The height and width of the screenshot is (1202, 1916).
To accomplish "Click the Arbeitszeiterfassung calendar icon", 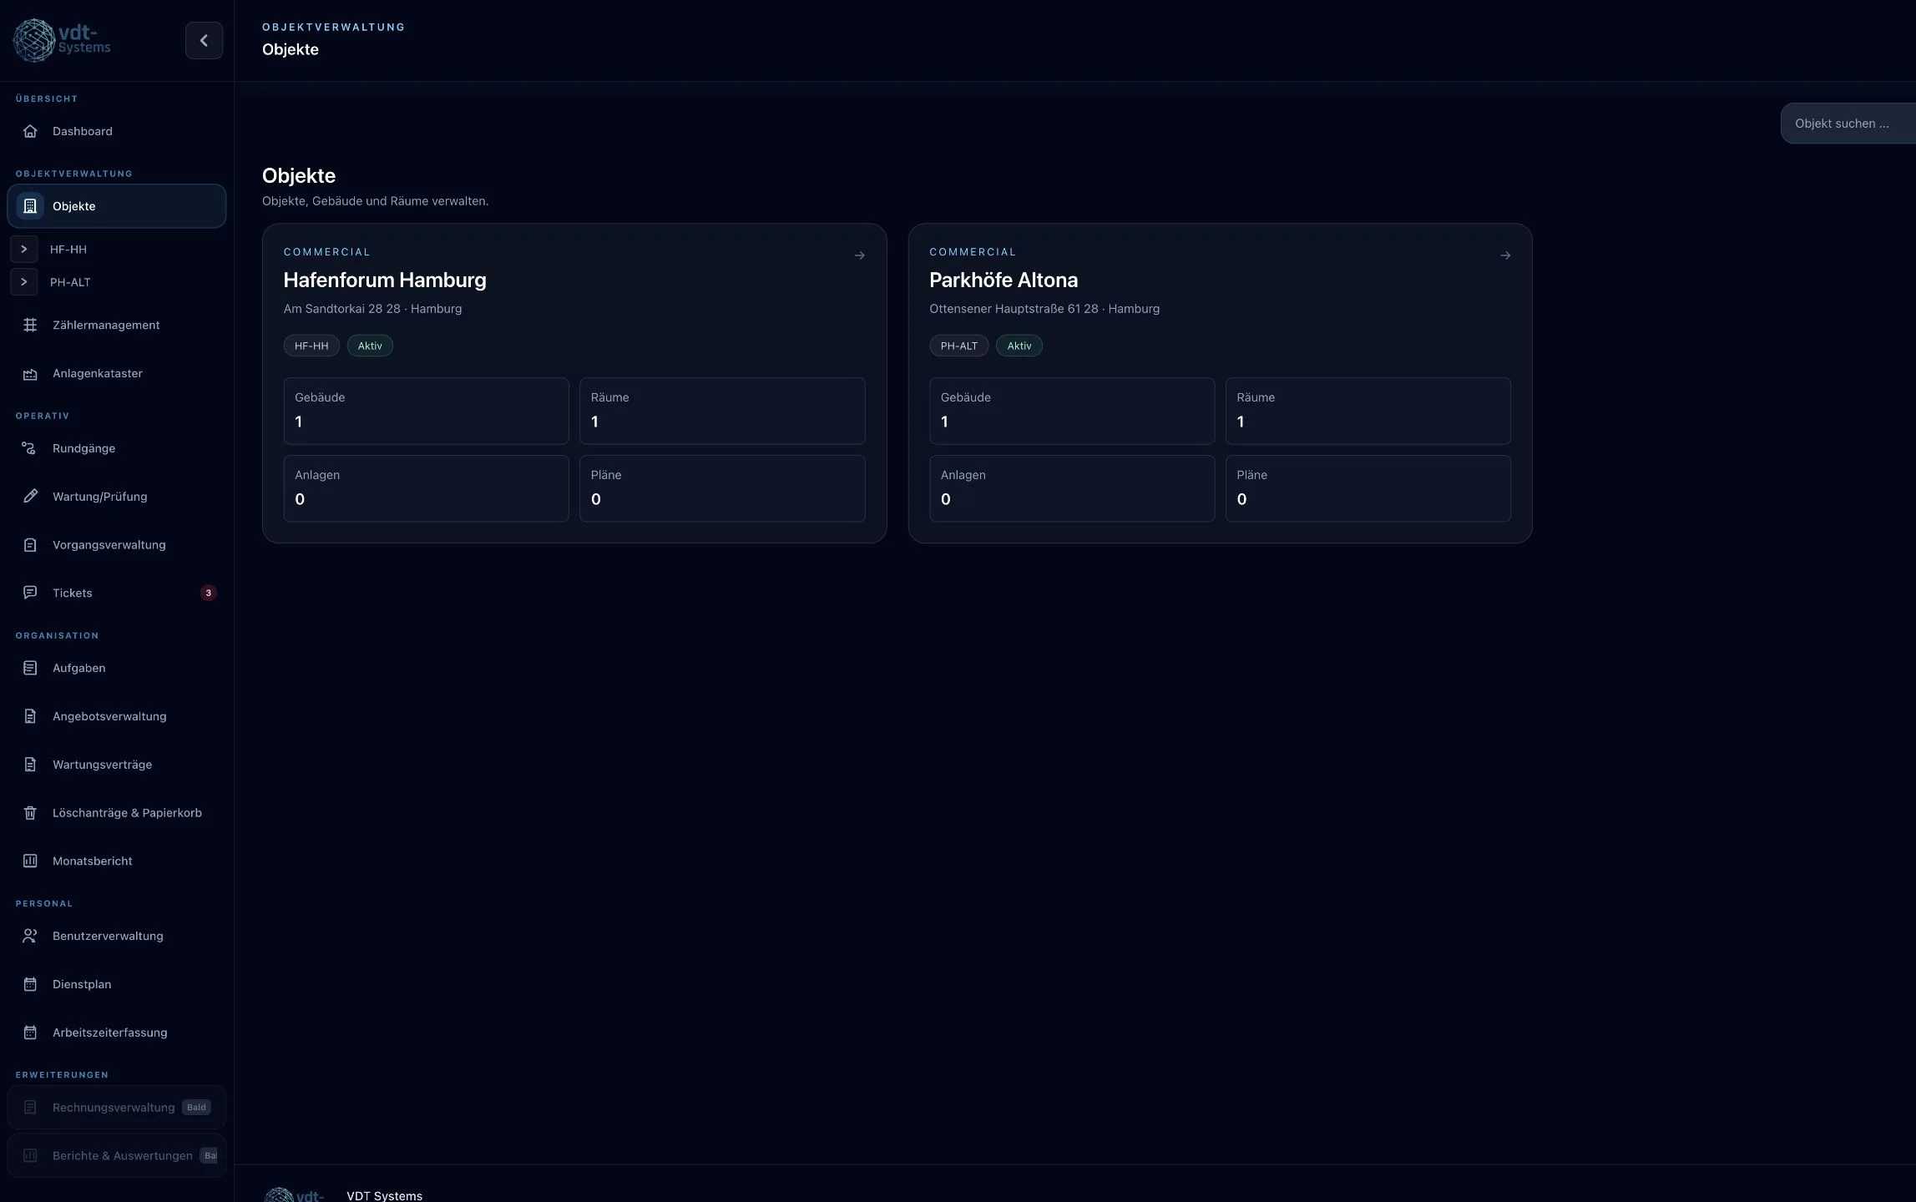I will tap(30, 1033).
